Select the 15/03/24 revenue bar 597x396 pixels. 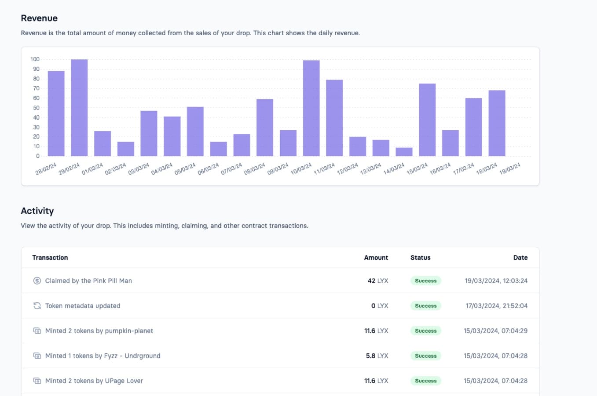point(427,120)
